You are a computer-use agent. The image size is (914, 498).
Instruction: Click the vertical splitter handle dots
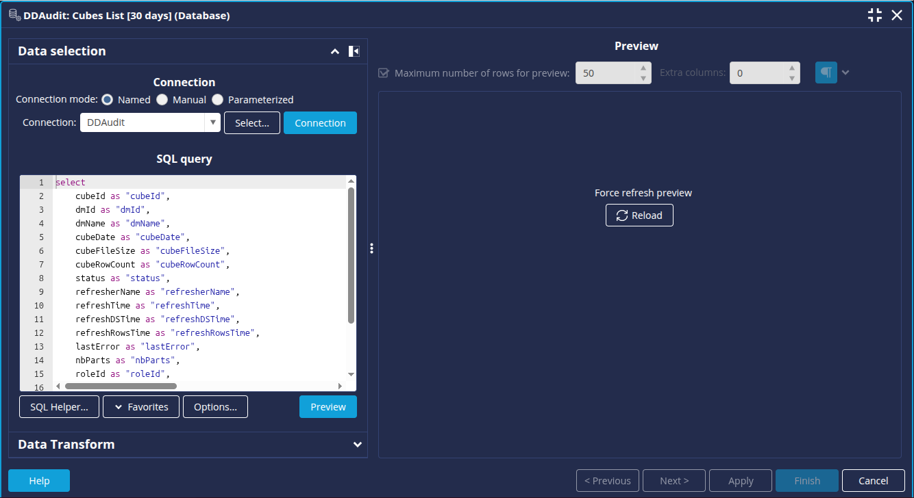click(x=371, y=248)
